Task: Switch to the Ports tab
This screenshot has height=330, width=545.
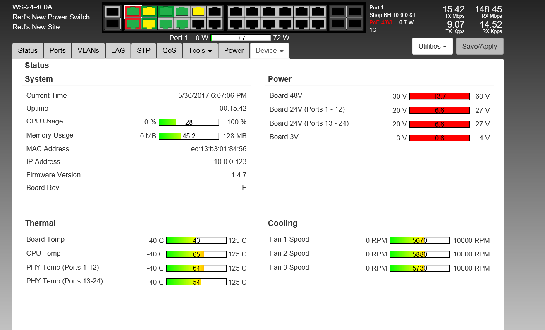Action: coord(57,50)
